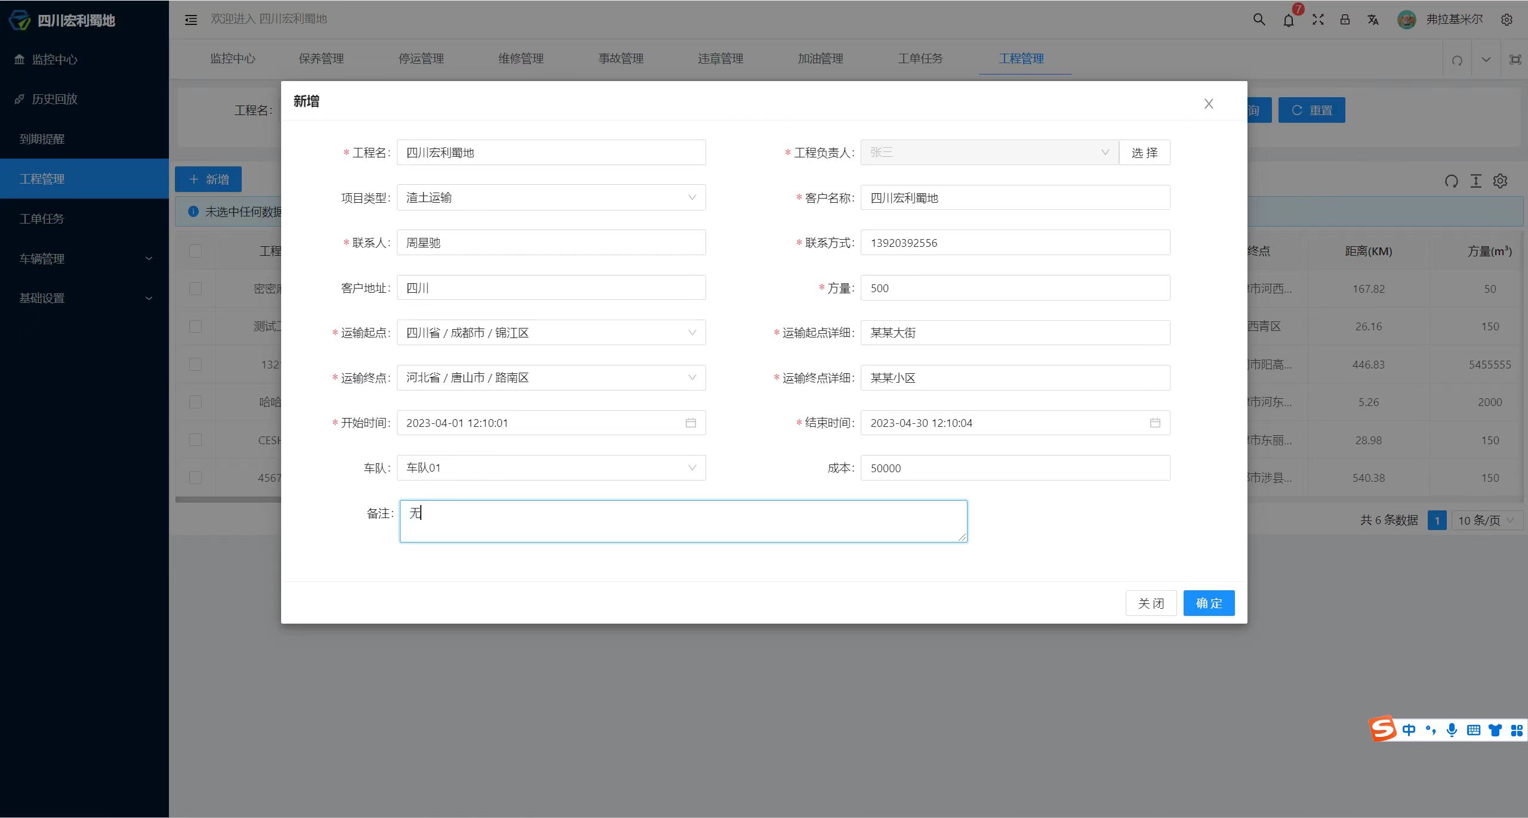
Task: Expand 车辆管理 sidebar submenu
Action: coord(84,258)
